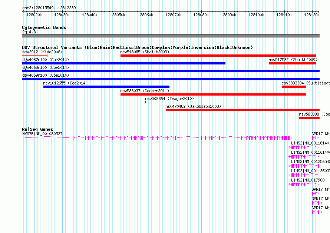
Task: Click the blue dgv4067n100 gain bar
Action: click(x=123, y=63)
